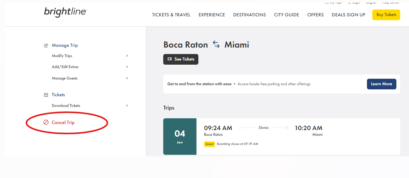Viewport: 409px width, 178px height.
Task: Click 'Get to and from the station with ease'
Action: click(199, 84)
